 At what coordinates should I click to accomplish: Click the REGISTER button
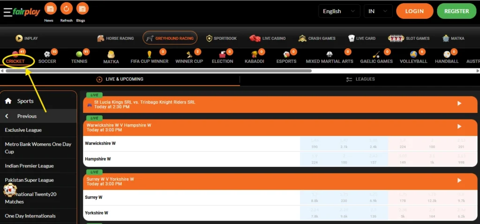coord(457,11)
